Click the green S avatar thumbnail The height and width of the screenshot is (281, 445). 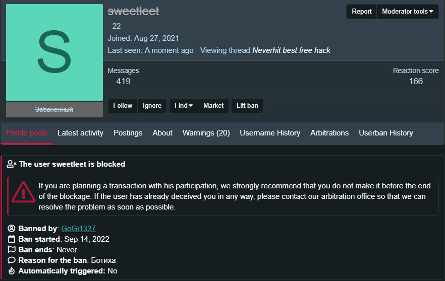pos(54,52)
